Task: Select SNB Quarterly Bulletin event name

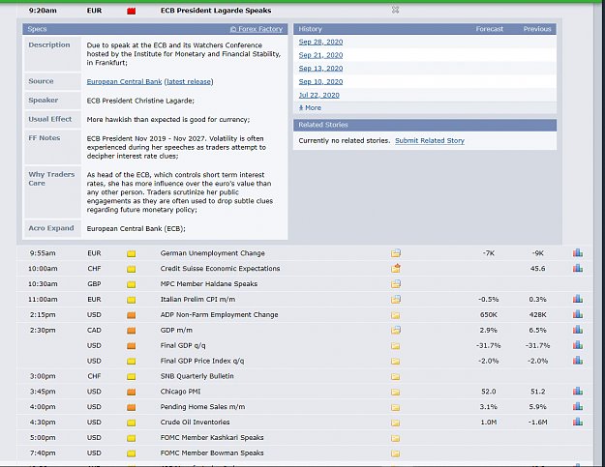Action: [197, 376]
